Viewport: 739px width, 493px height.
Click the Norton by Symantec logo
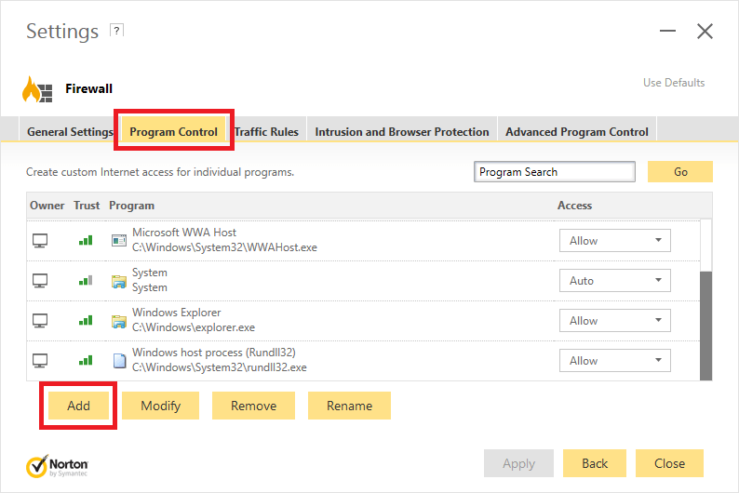point(58,465)
